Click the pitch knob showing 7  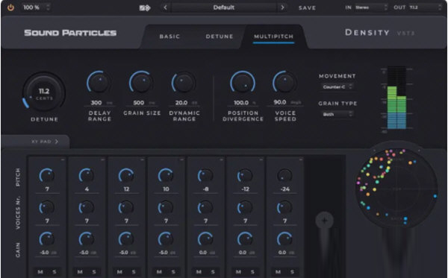pos(47,175)
